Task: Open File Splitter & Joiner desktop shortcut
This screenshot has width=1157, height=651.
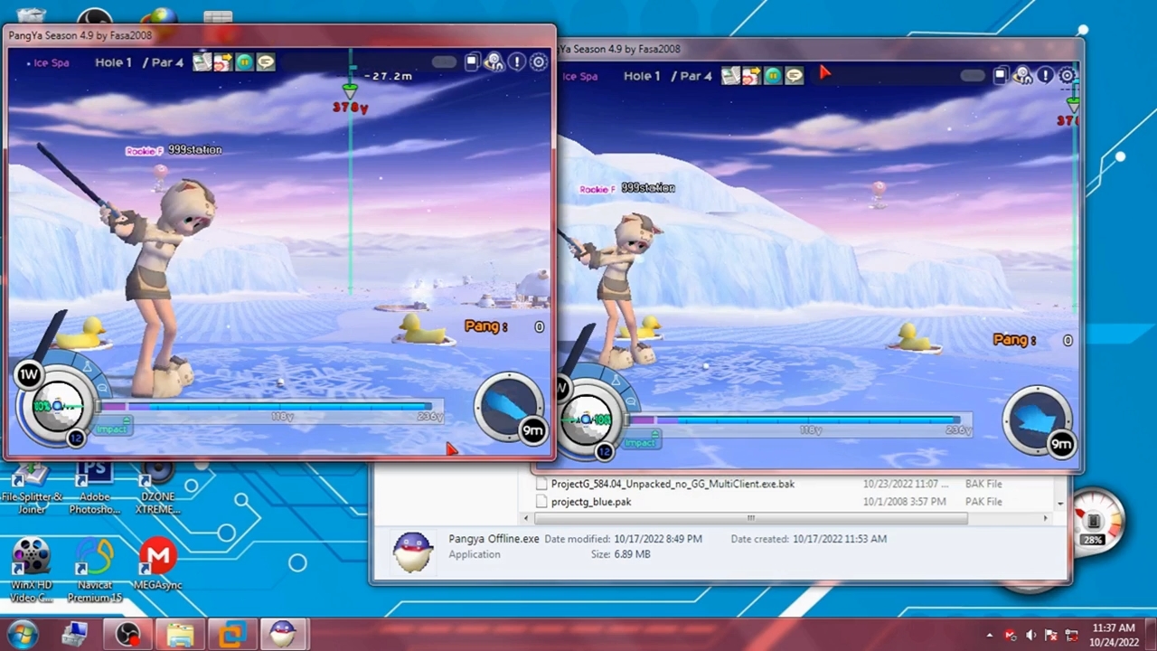Action: [x=33, y=488]
